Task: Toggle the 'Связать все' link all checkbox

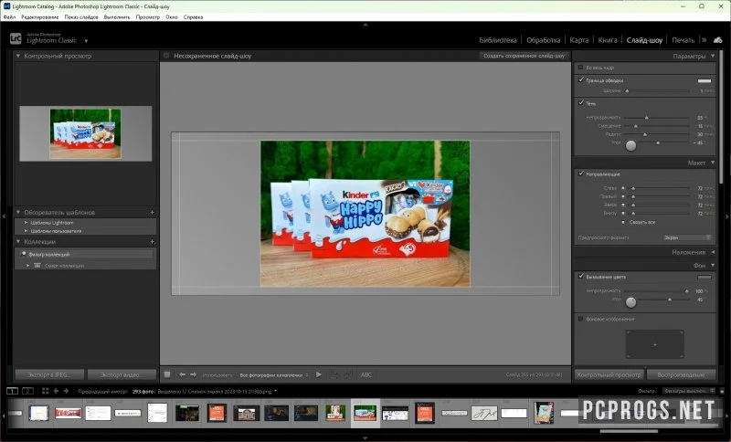Action: click(623, 222)
